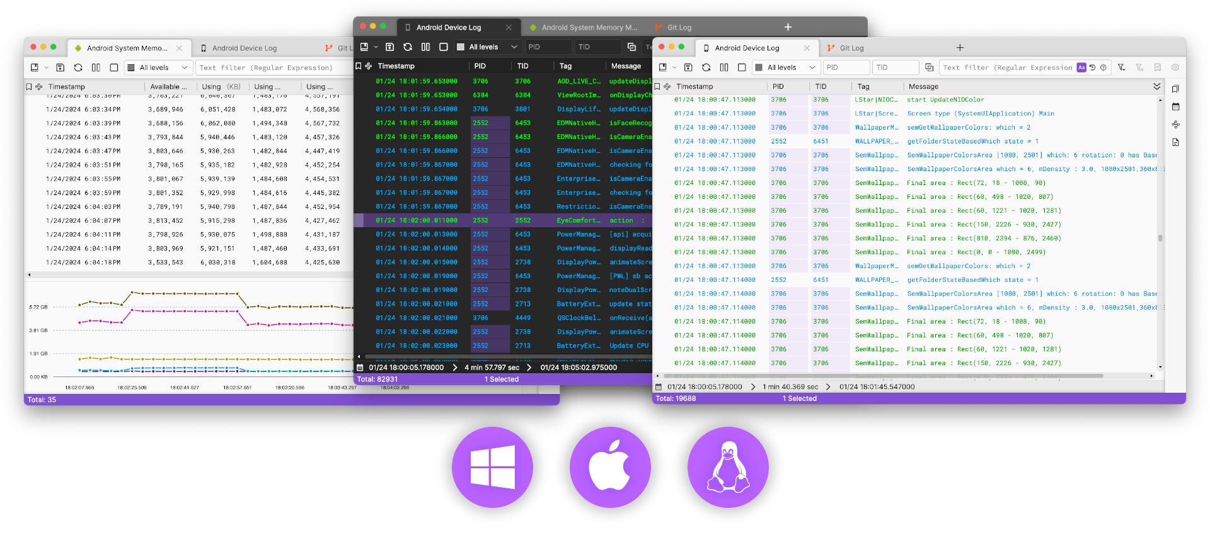Toggle case-sensitive Aa button in text filter
The width and height of the screenshot is (1210, 535).
[1081, 67]
